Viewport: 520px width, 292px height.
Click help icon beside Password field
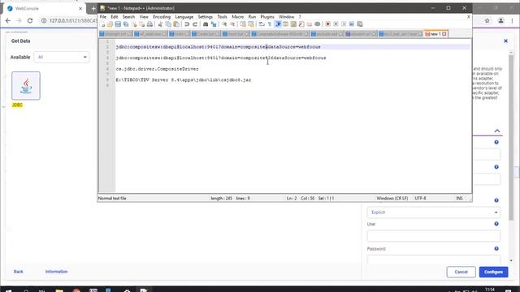pos(496,248)
